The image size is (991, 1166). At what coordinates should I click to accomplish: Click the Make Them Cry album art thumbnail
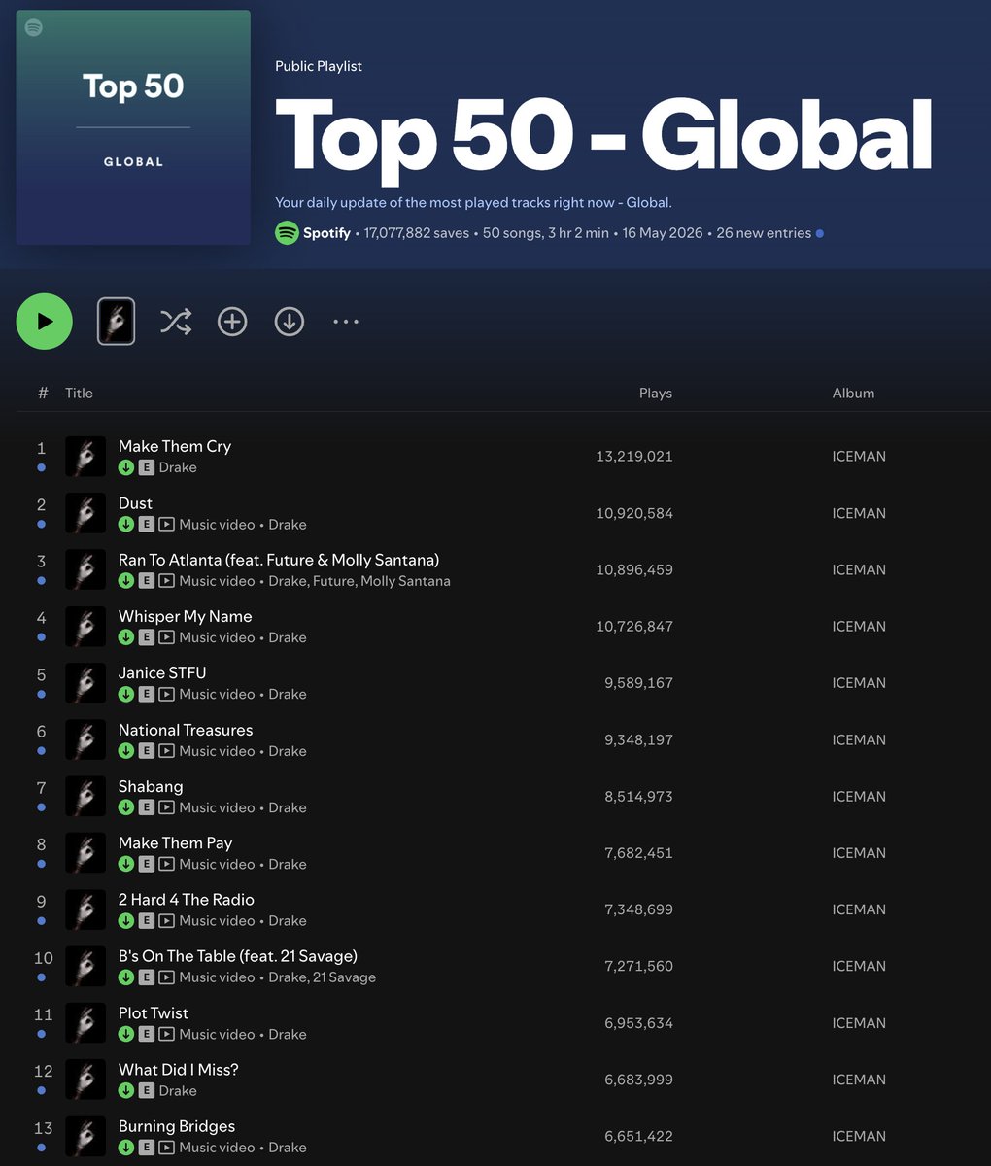click(x=85, y=457)
